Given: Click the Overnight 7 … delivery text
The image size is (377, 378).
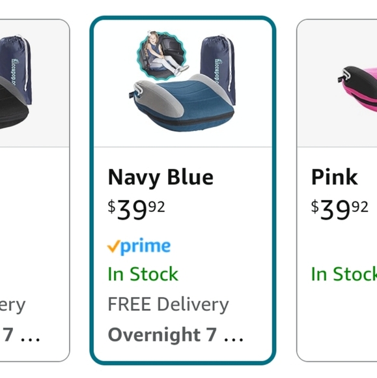Looking at the screenshot, I should (176, 334).
